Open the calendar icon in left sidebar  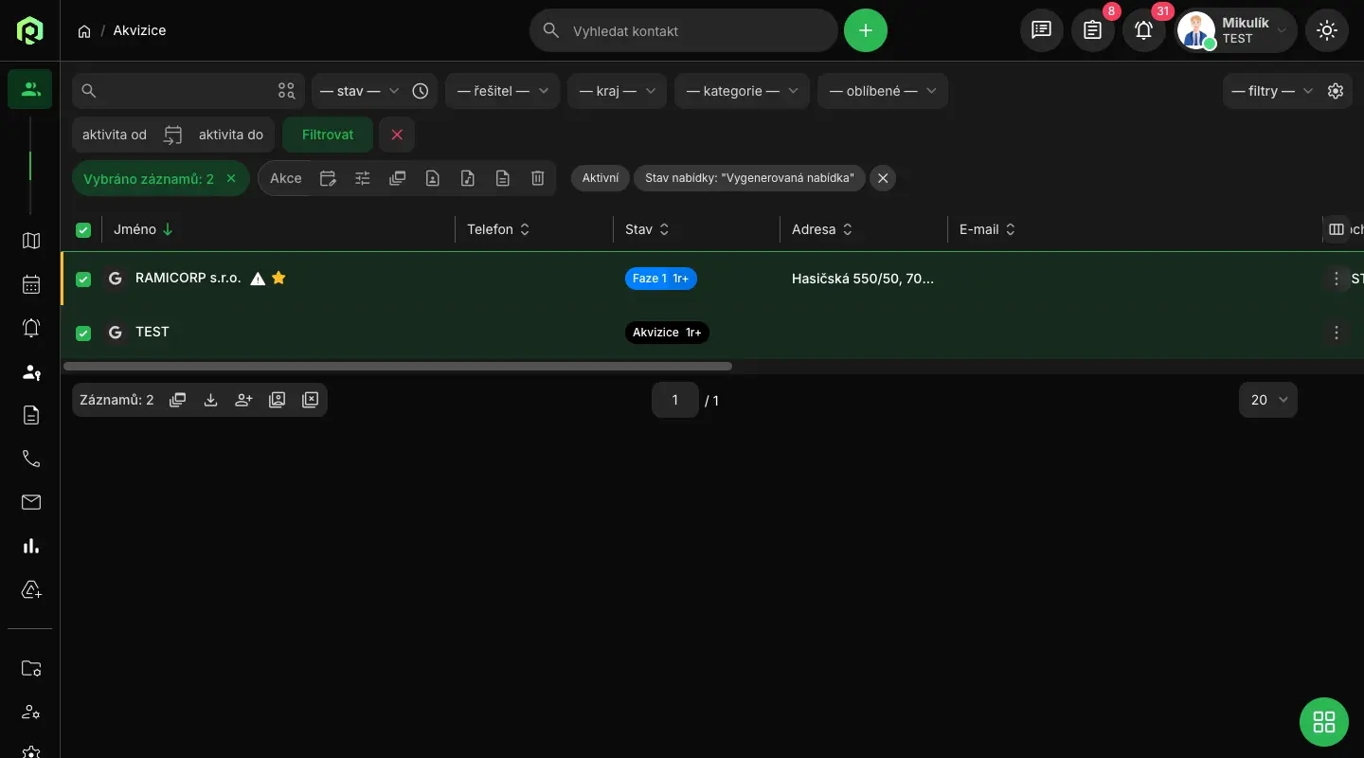click(x=31, y=284)
